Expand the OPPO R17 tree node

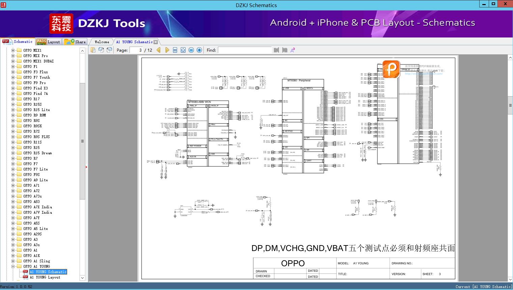coord(13,99)
